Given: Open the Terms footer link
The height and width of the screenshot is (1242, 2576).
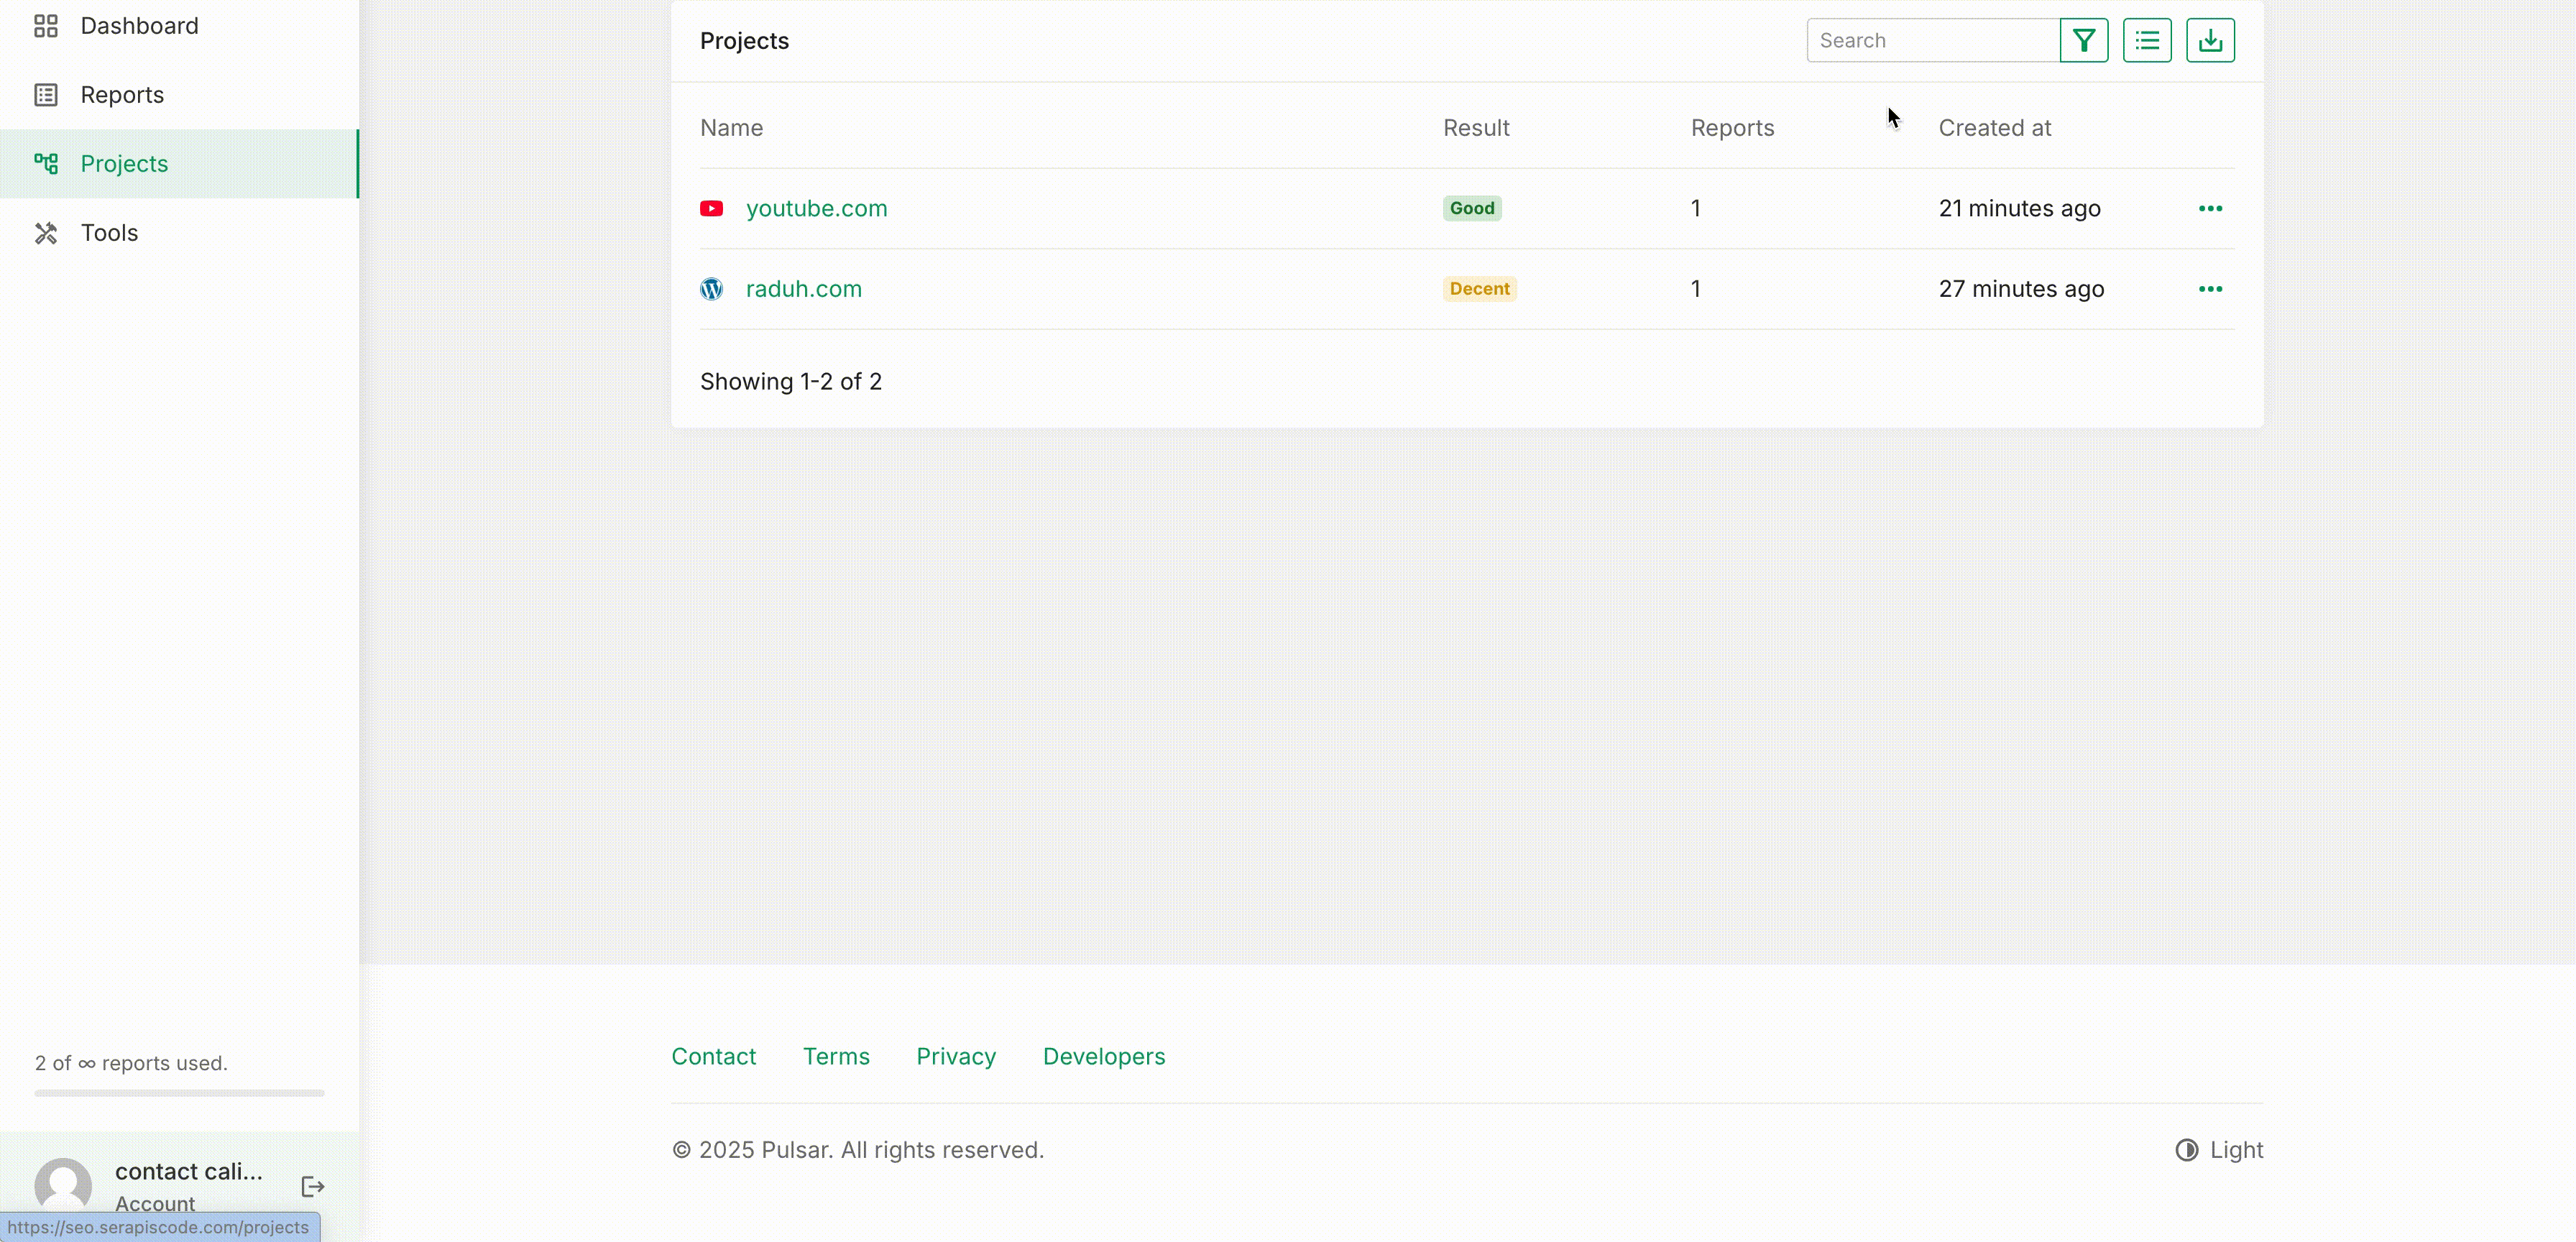Looking at the screenshot, I should pos(836,1057).
